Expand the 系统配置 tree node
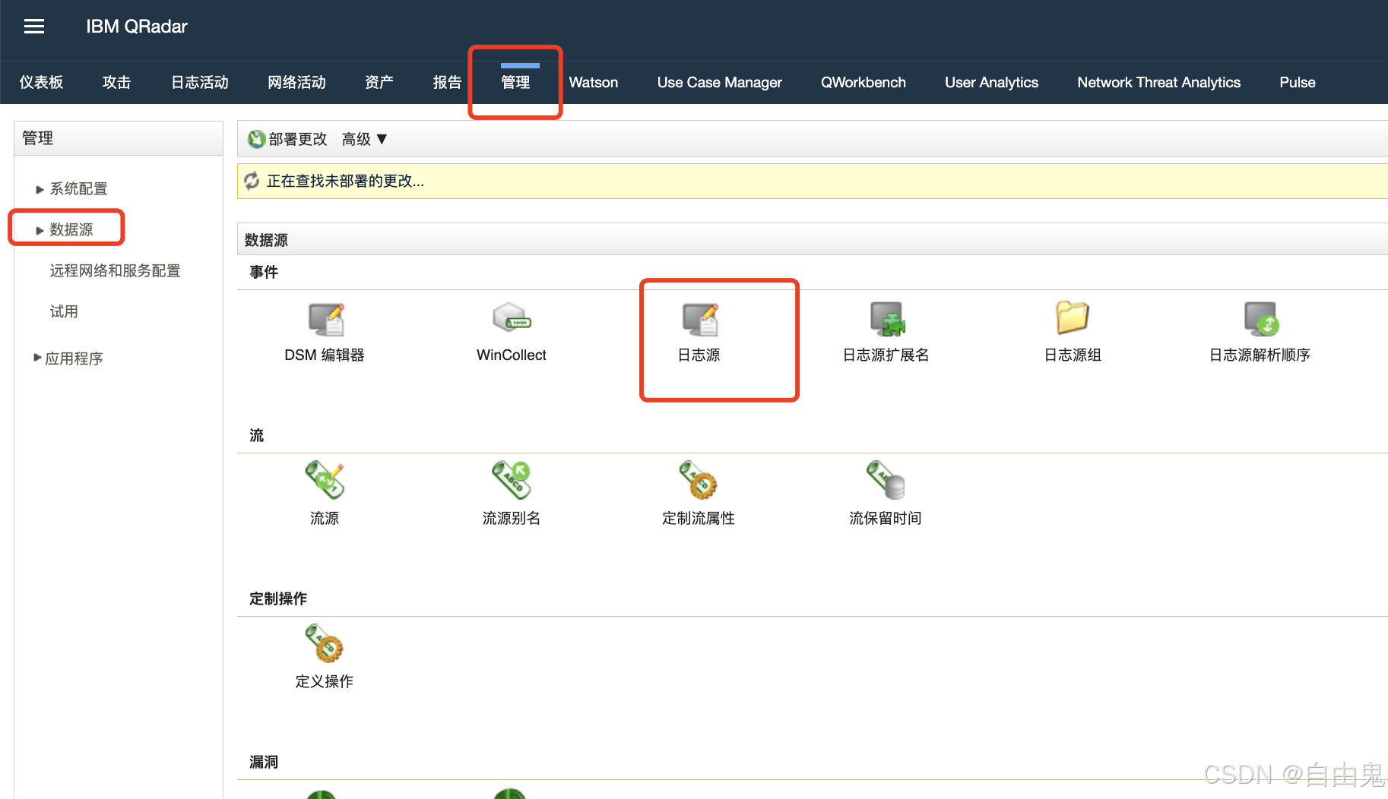 pyautogui.click(x=40, y=189)
